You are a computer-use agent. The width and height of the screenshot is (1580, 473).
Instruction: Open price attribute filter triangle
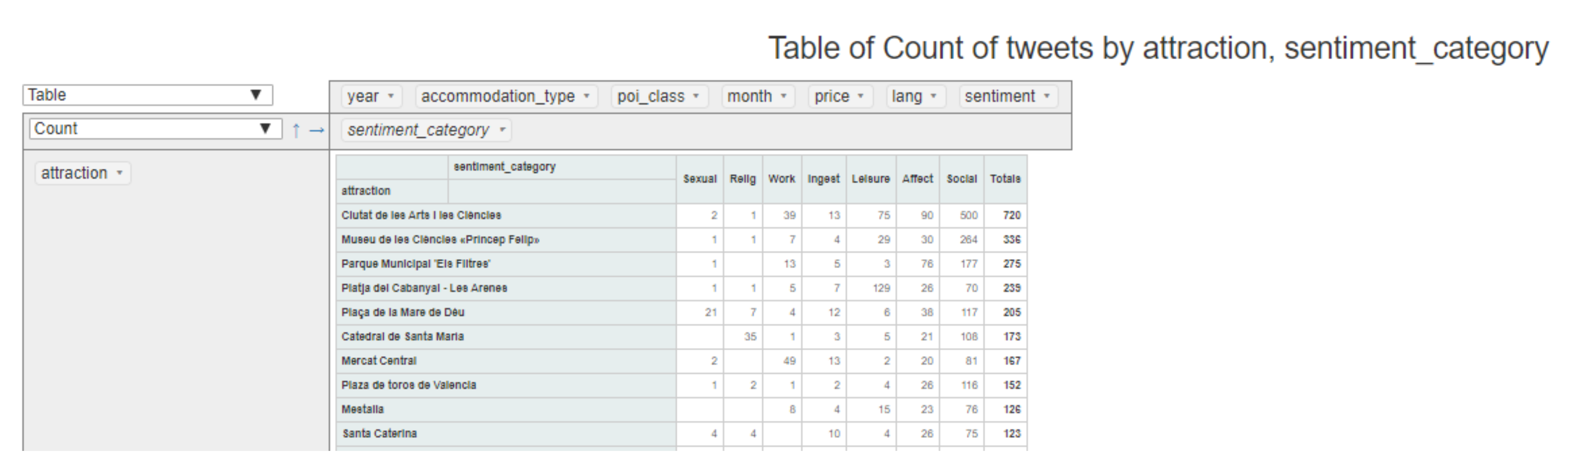tap(861, 96)
